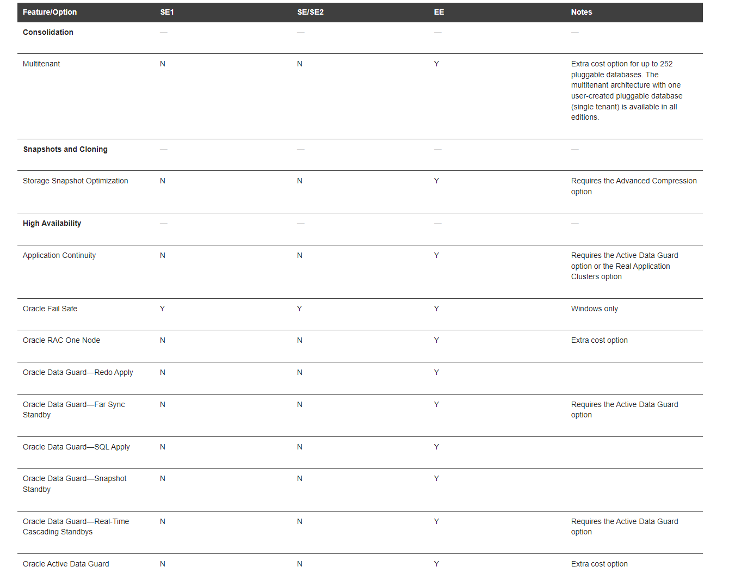Click the Notes column header
The height and width of the screenshot is (579, 729).
click(582, 12)
